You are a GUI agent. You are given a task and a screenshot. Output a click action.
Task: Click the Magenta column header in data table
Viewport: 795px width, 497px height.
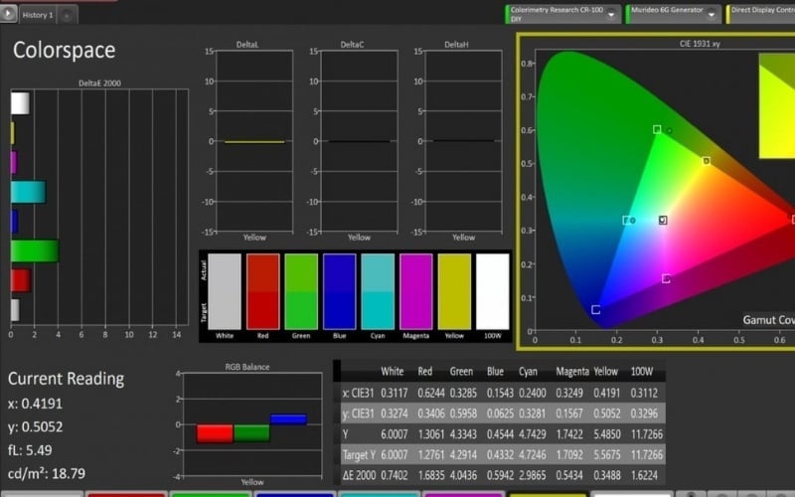click(572, 371)
